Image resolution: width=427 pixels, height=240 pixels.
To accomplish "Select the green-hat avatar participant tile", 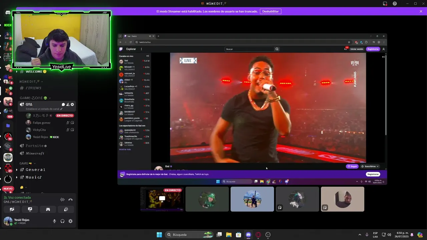I will tap(207, 199).
